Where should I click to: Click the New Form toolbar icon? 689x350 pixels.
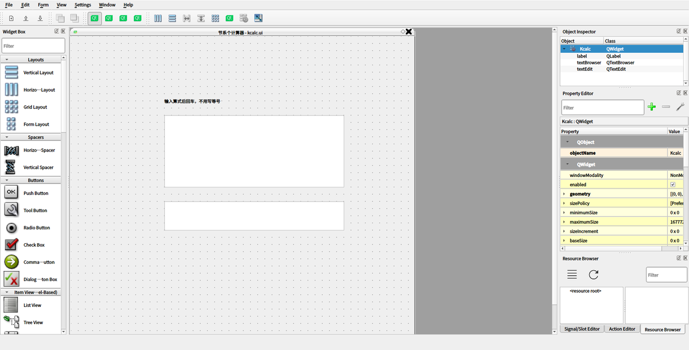[11, 18]
